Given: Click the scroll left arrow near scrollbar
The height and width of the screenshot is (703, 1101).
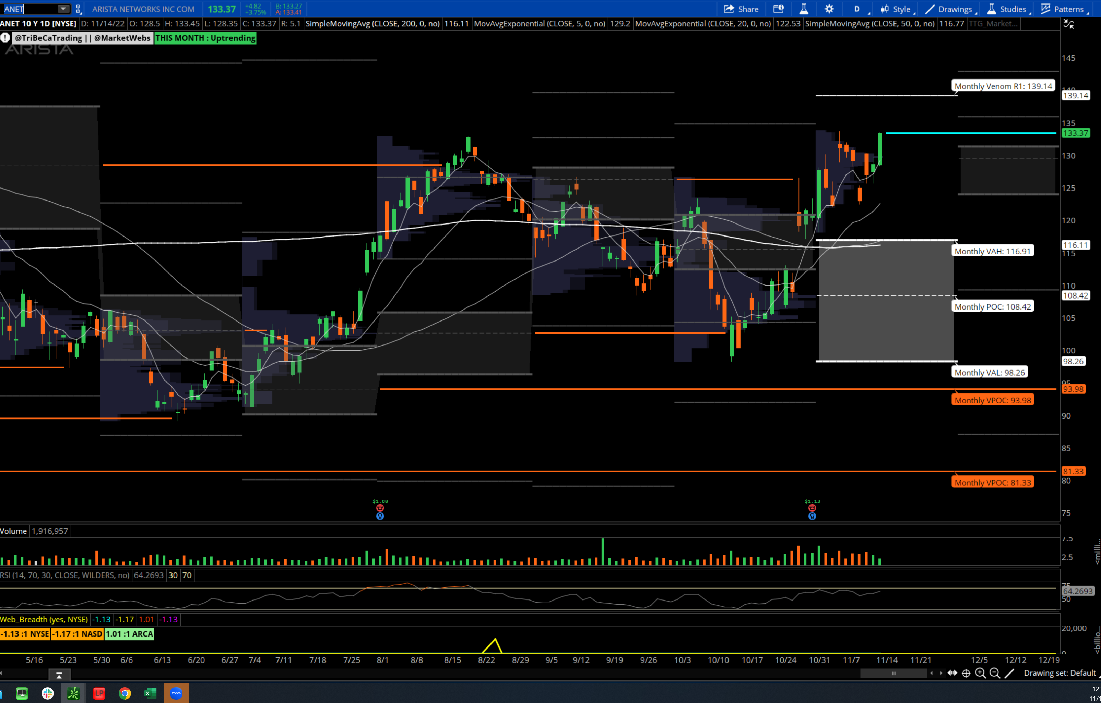Looking at the screenshot, I should 932,673.
